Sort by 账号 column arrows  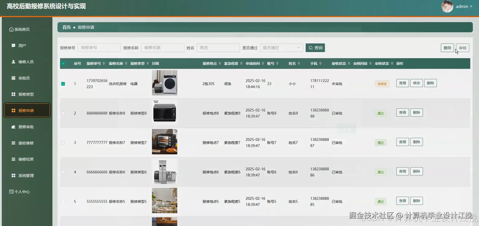click(277, 63)
